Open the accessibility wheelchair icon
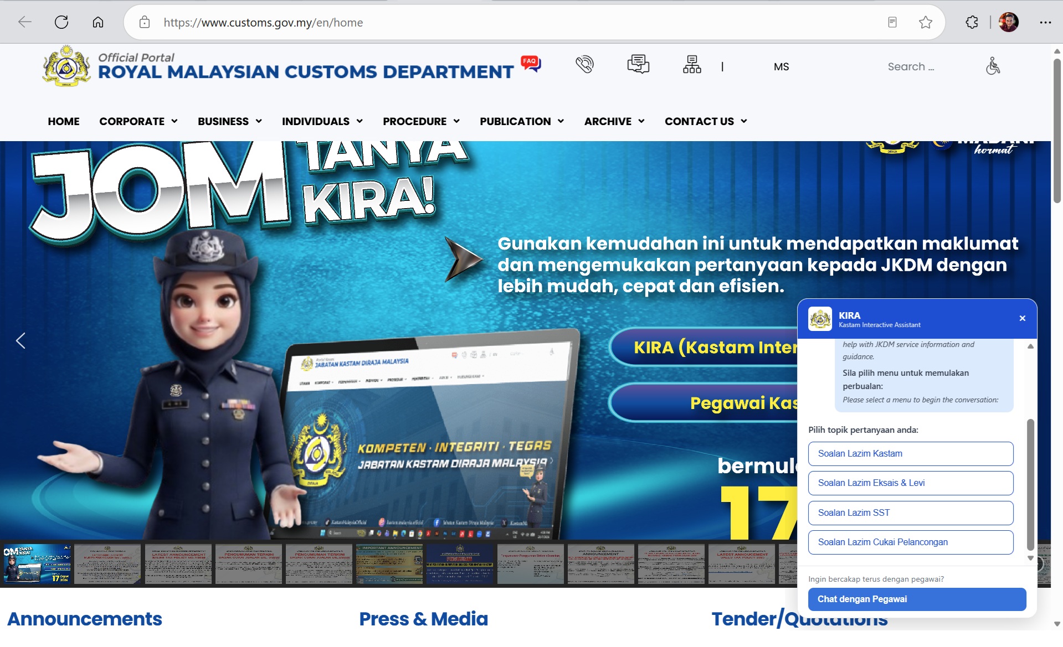 [993, 66]
